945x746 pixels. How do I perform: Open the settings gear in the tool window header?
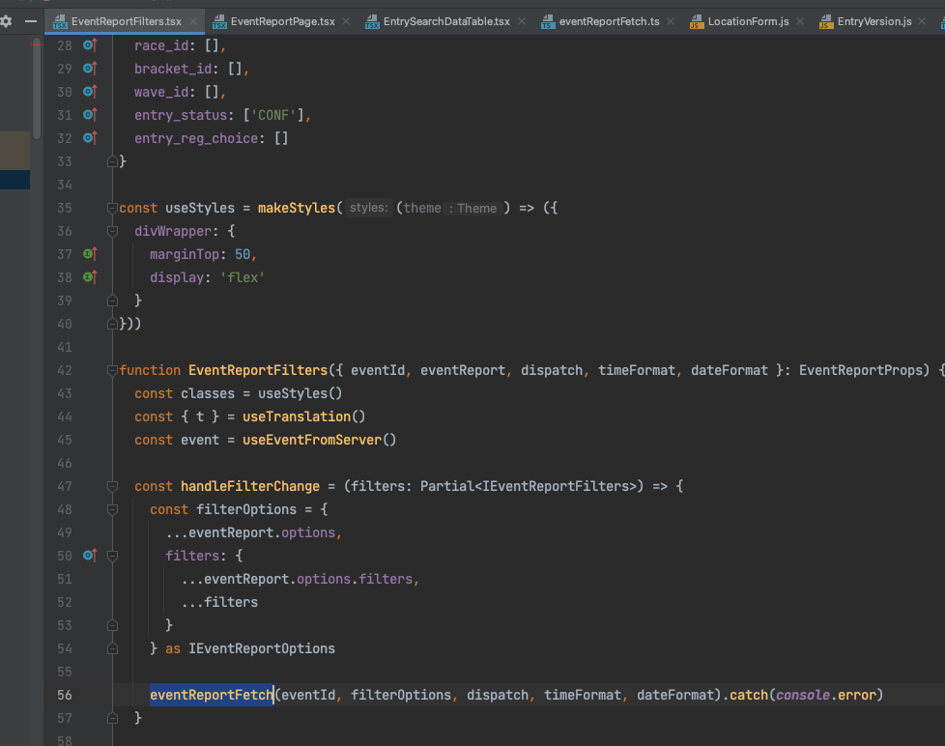pos(6,21)
